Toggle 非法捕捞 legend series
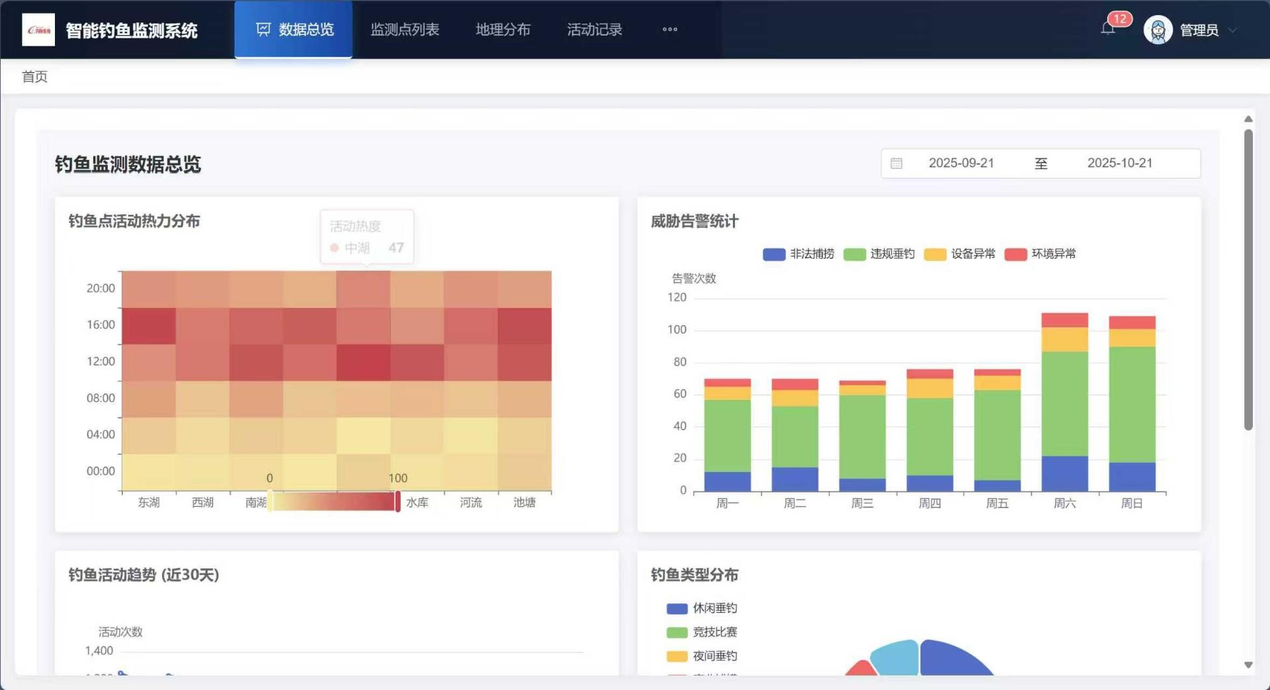This screenshot has height=690, width=1270. pos(798,254)
